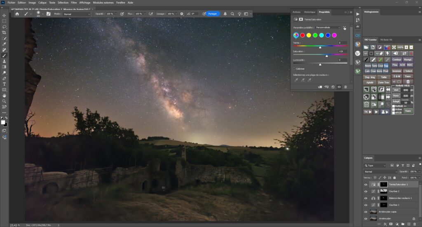Screen dimensions: 422x227
Task: Delete adjustment using Properties trash icon
Action: click(x=346, y=87)
